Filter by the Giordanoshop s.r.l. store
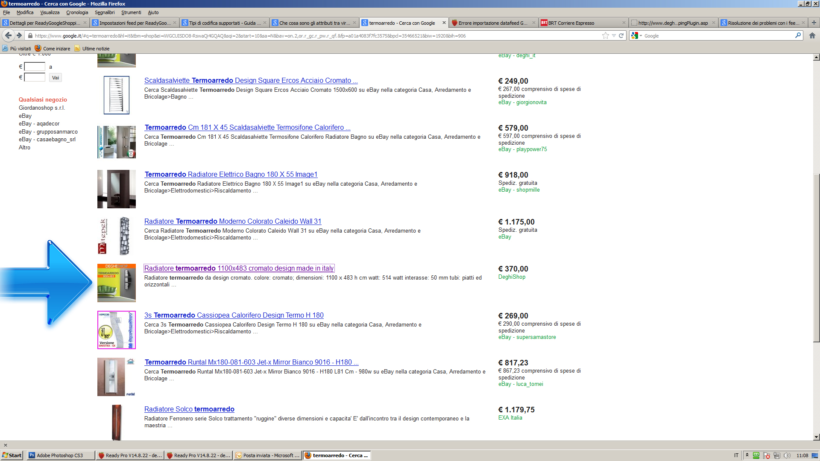The image size is (820, 461). pos(42,108)
